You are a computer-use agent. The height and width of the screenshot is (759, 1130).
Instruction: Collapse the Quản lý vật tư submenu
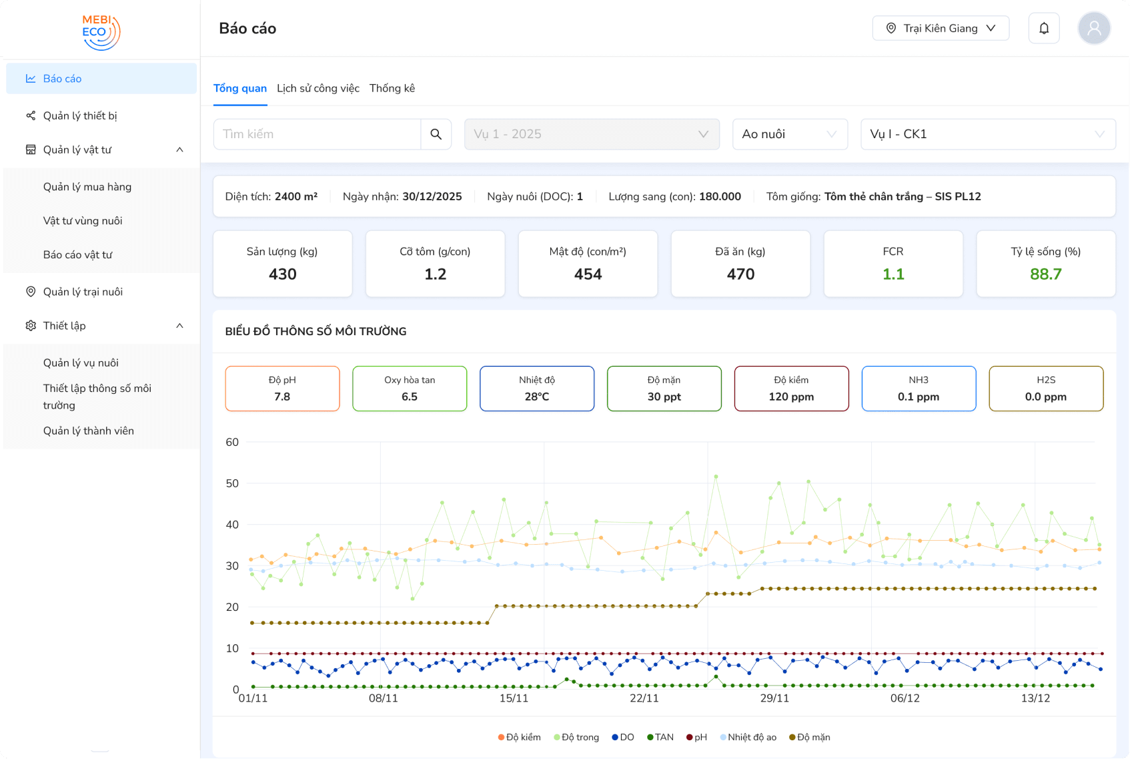[x=179, y=150]
